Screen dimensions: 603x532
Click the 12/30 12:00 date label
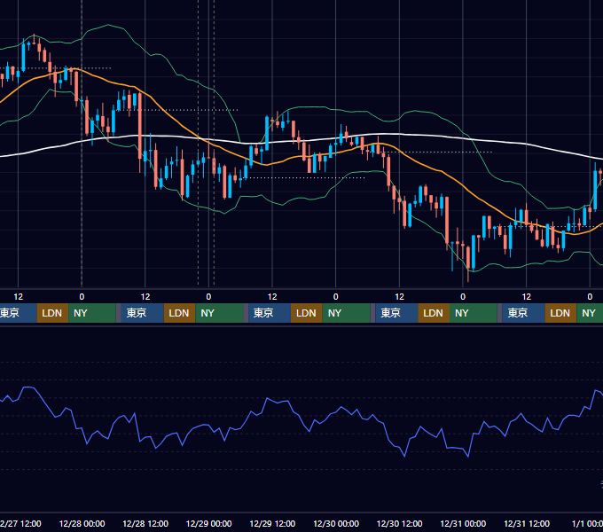(x=400, y=523)
